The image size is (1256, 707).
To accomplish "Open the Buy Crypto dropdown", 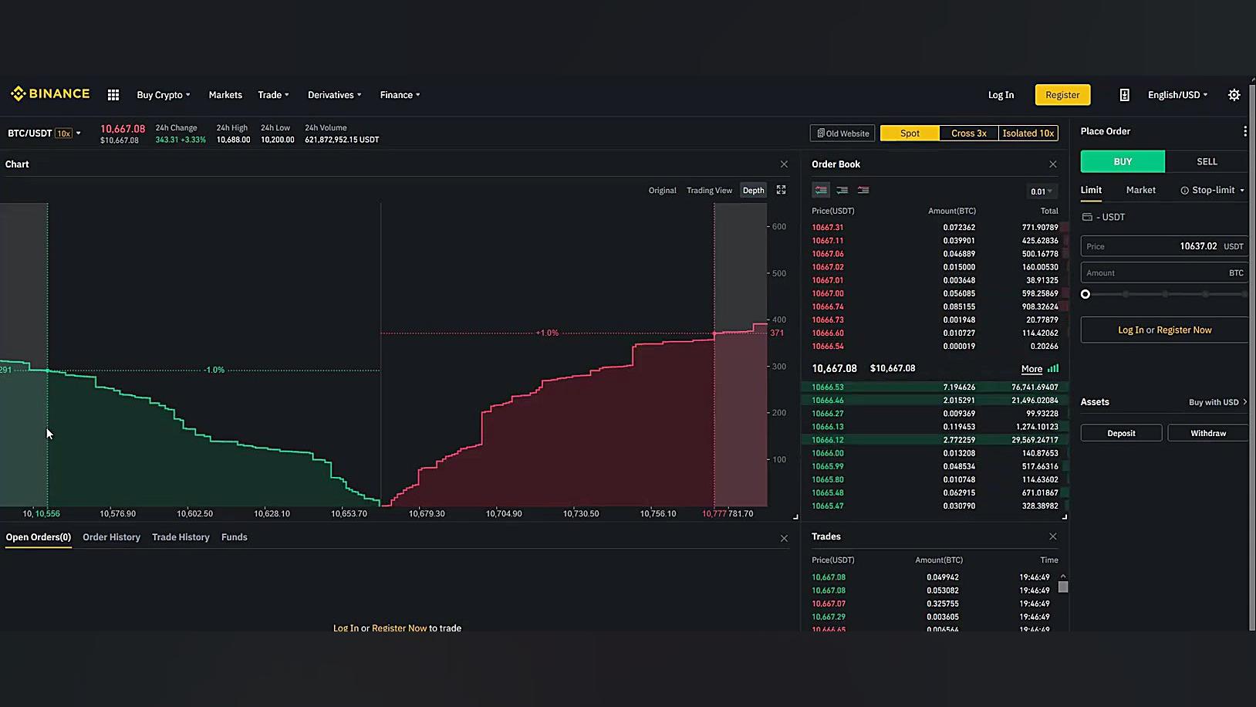I will pyautogui.click(x=164, y=95).
